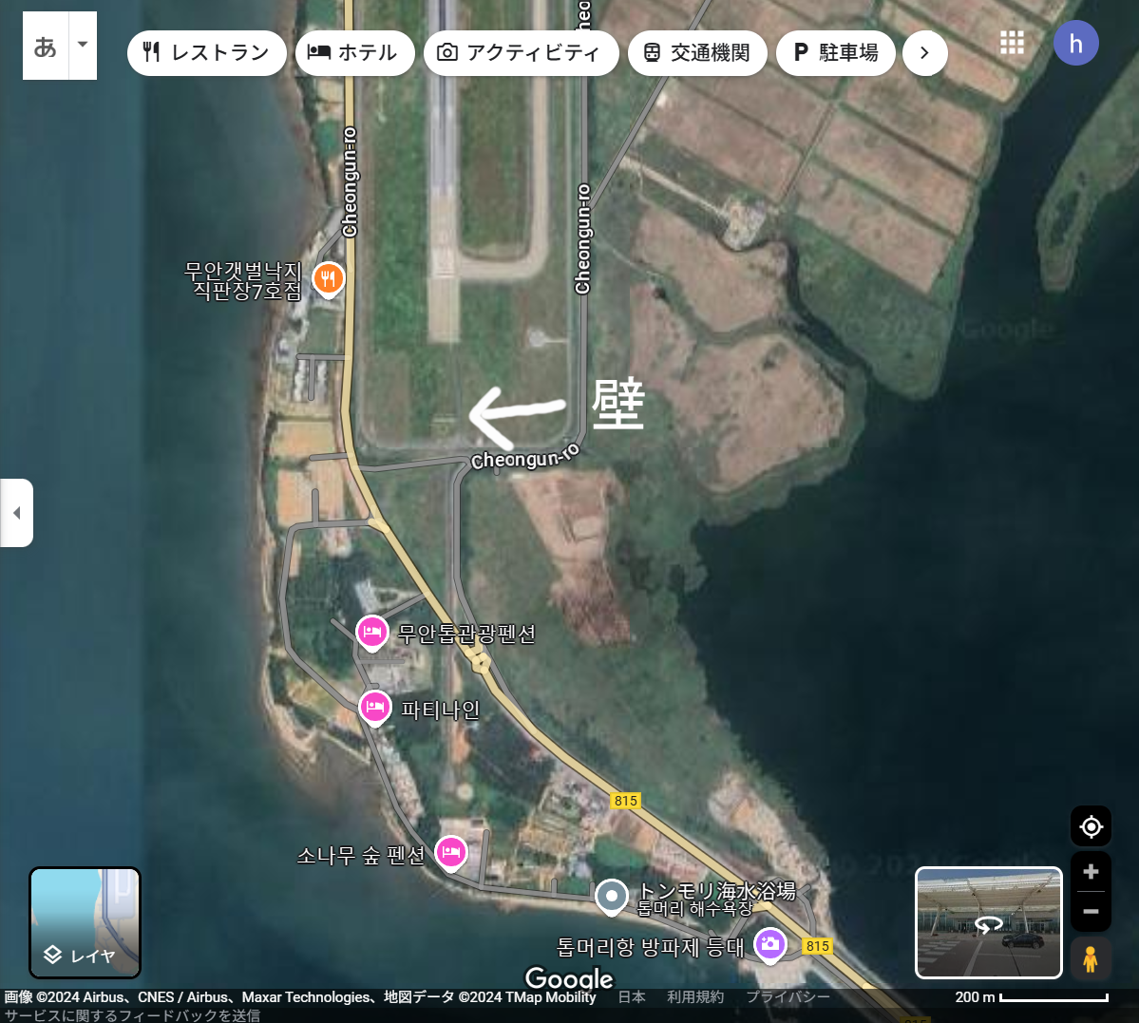Select the レストラン category chip
The height and width of the screenshot is (1023, 1139).
coord(207,53)
